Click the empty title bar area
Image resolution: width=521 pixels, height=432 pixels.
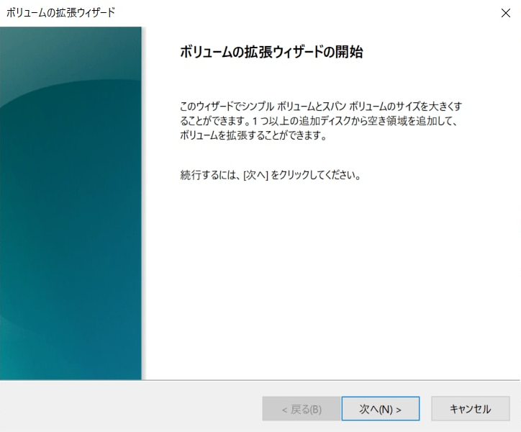click(x=302, y=13)
